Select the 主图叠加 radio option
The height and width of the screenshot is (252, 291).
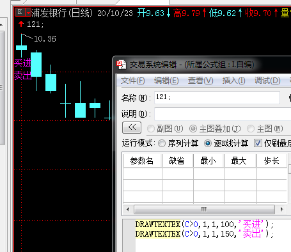193,129
